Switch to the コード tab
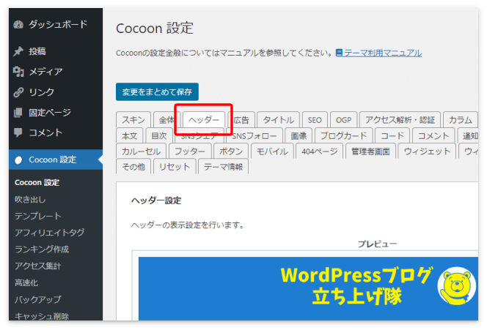 coord(392,135)
